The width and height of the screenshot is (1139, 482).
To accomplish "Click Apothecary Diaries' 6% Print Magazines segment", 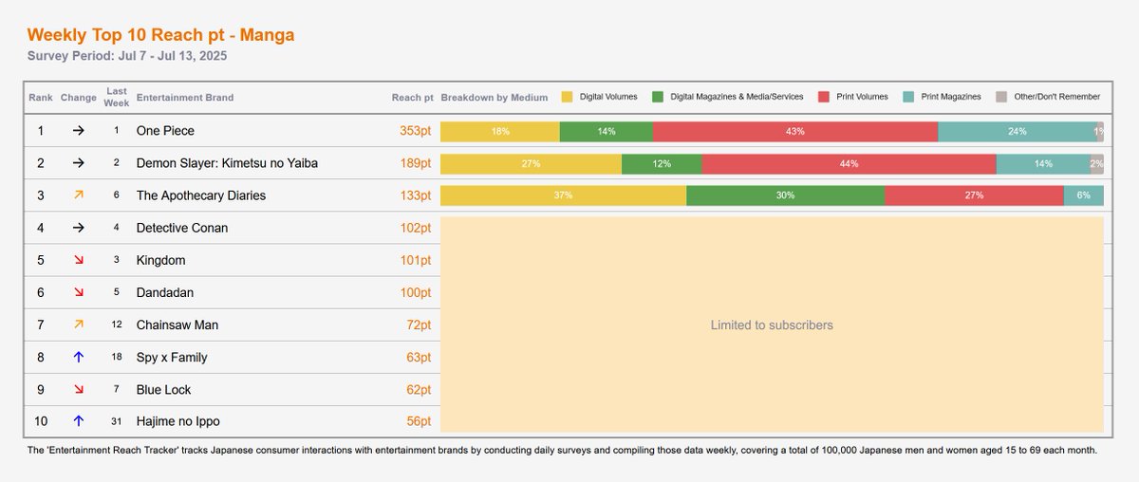I will click(1084, 195).
